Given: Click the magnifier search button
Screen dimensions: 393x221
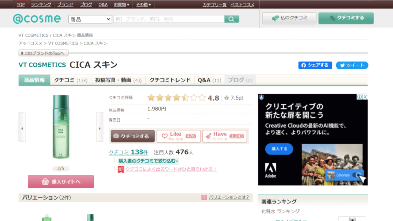Looking at the screenshot, I should click(231, 19).
